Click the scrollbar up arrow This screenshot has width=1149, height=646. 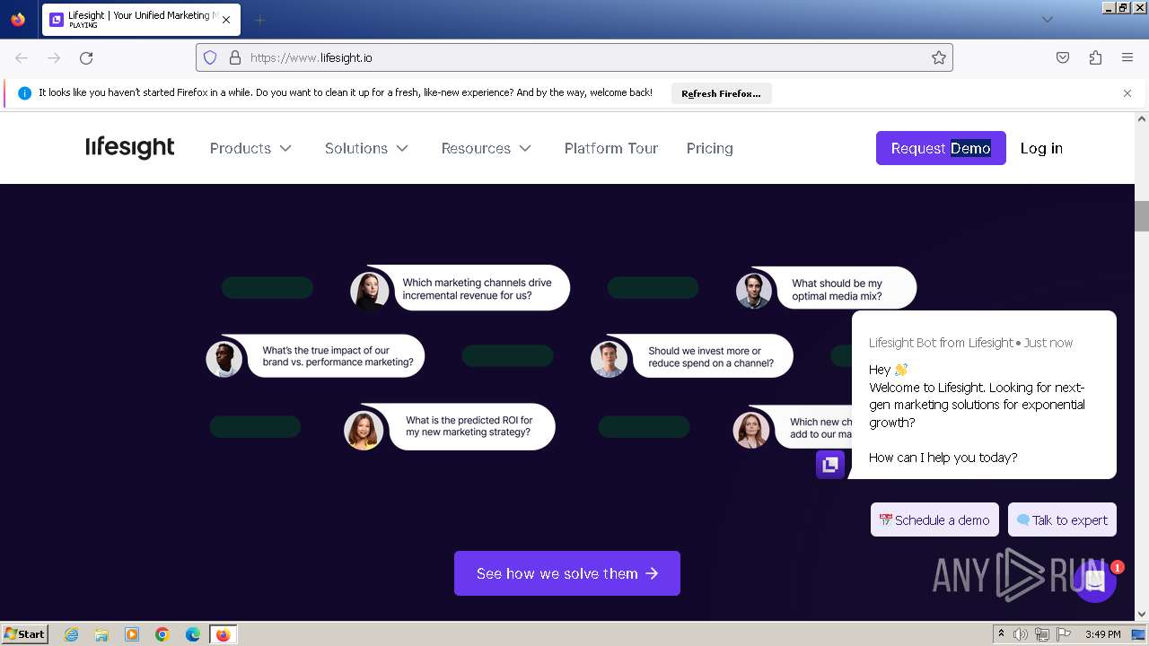(x=1142, y=118)
